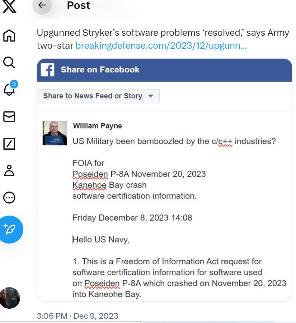Open Grok slash icon in sidebar
The height and width of the screenshot is (323, 296).
click(9, 144)
